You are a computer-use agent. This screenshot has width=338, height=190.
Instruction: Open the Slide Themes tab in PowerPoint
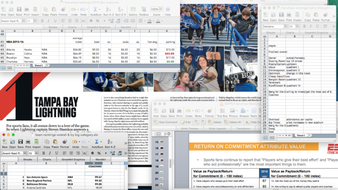coord(189,128)
